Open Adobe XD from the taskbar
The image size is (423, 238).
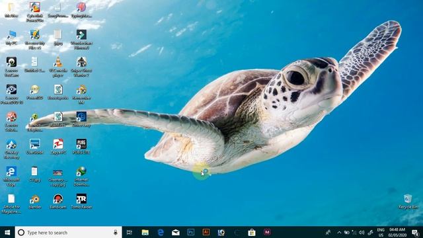[x=267, y=232]
